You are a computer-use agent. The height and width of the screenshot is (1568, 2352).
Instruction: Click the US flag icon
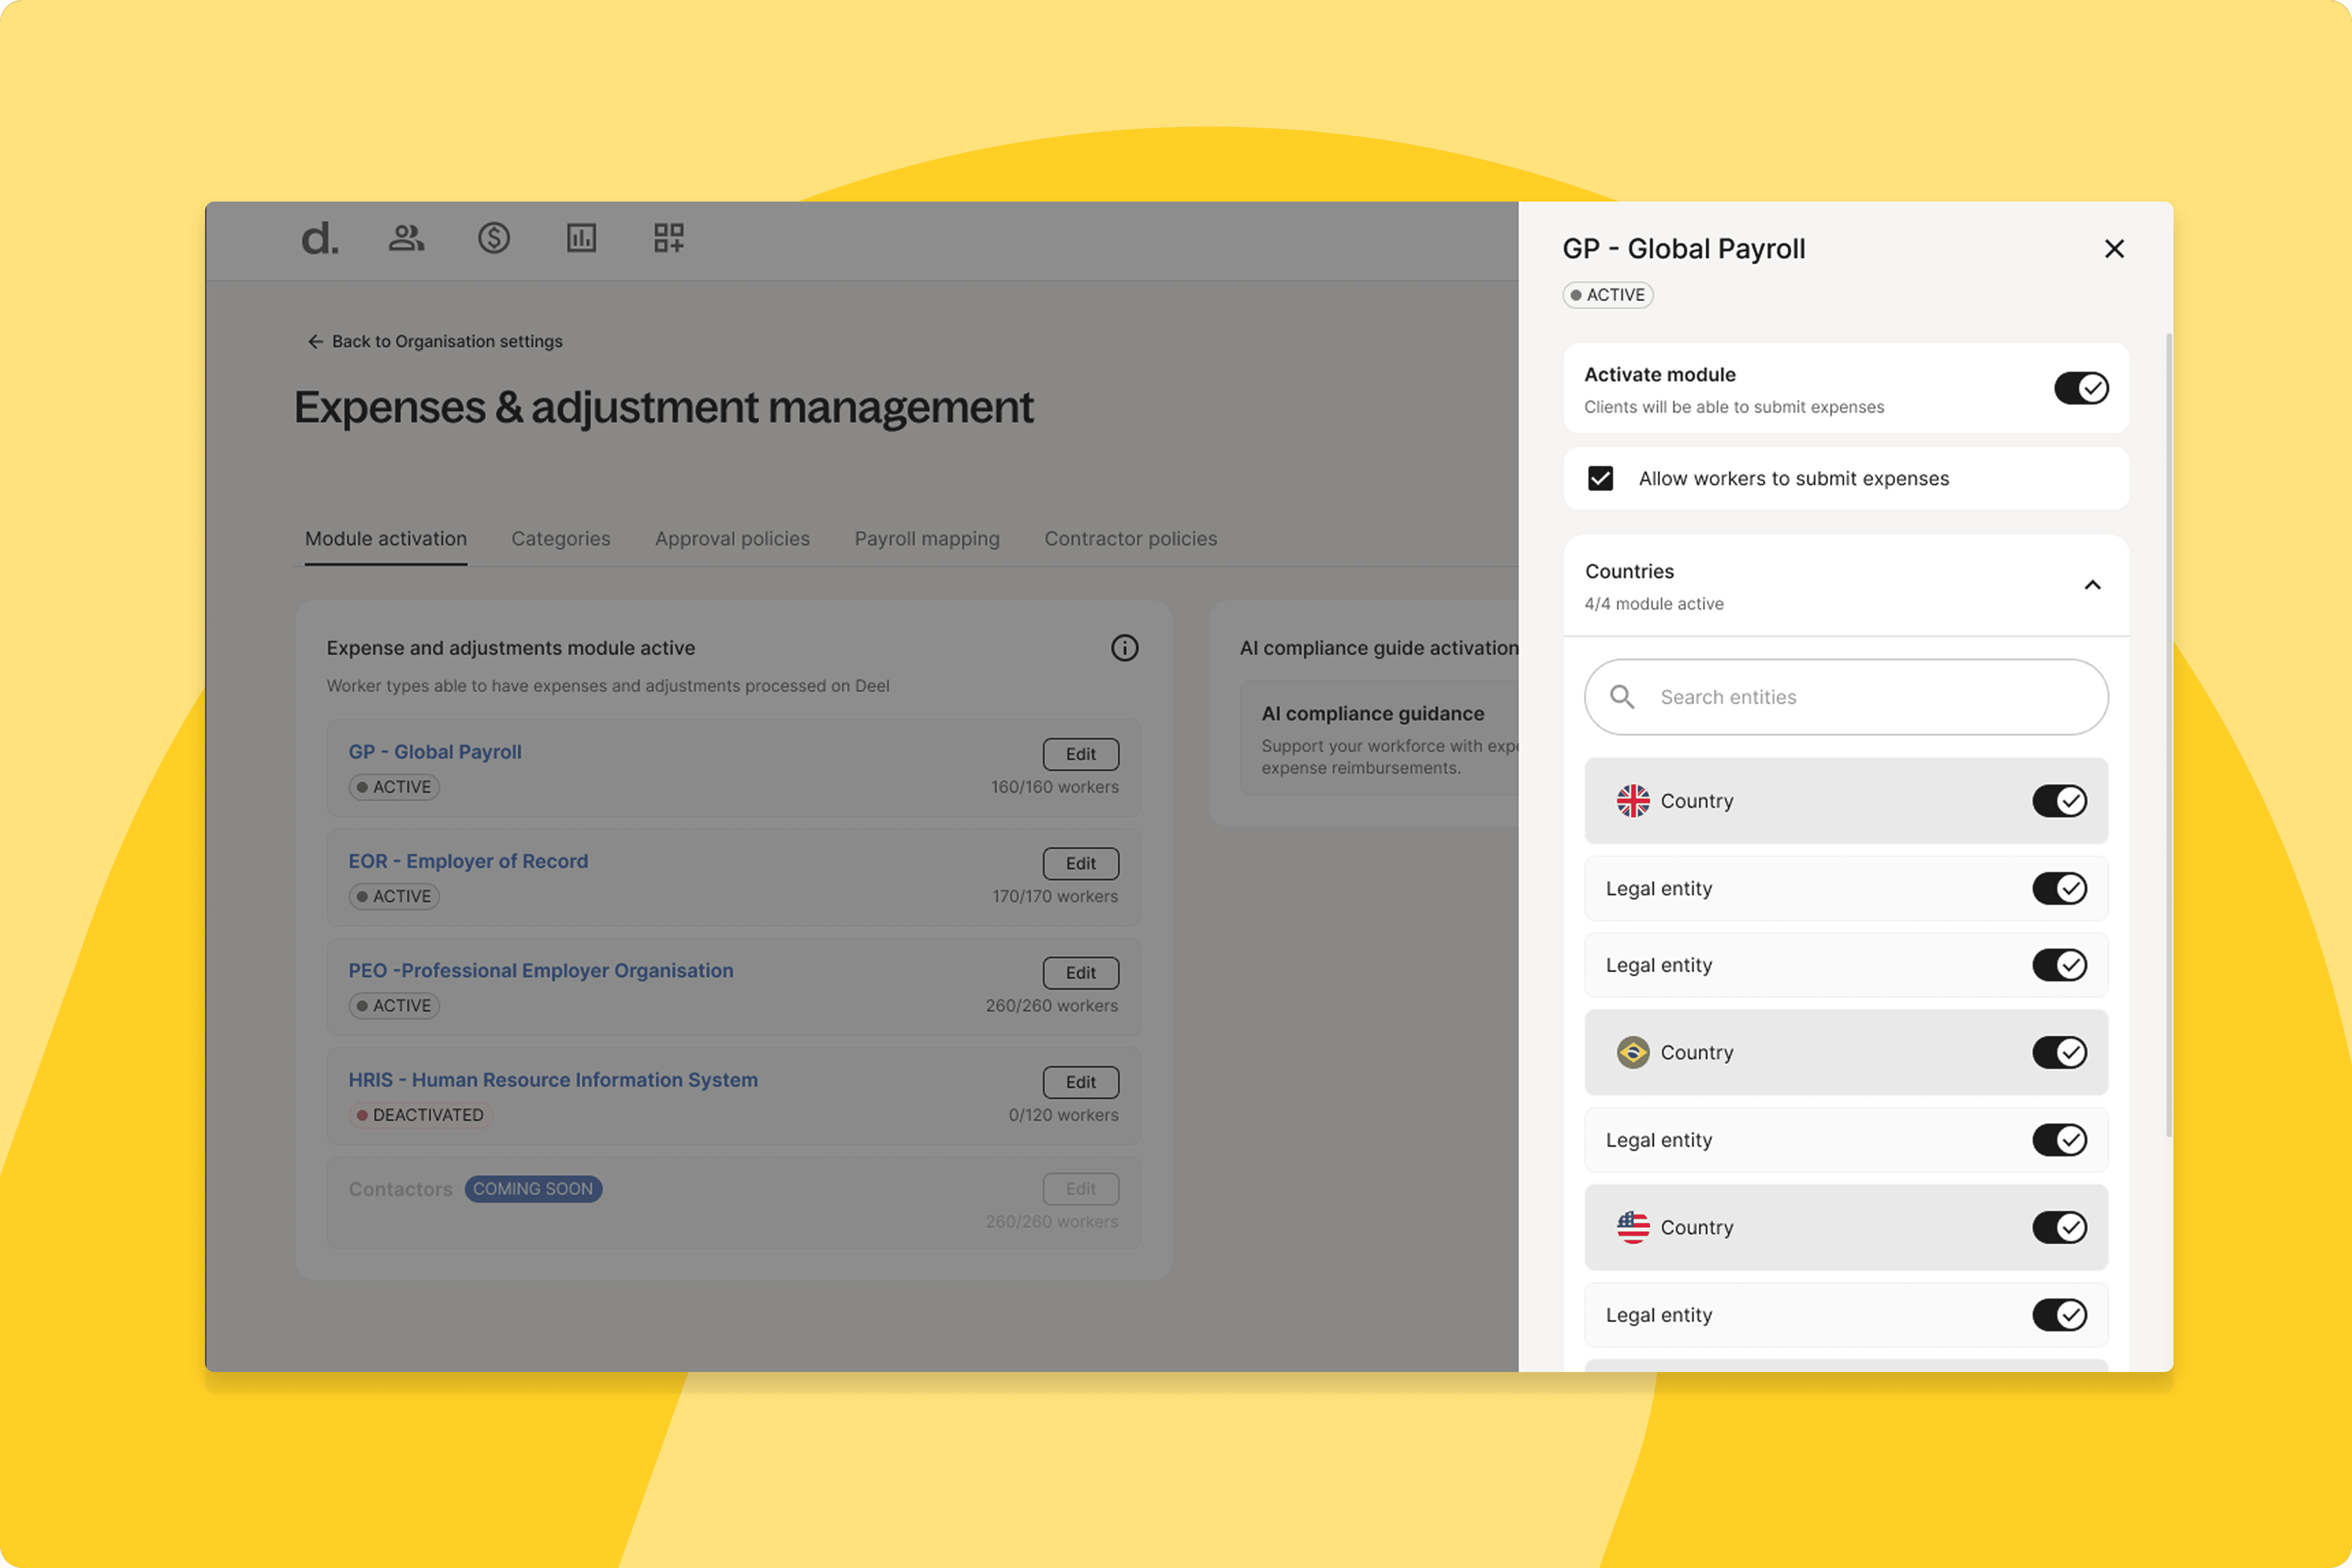click(x=1633, y=1227)
